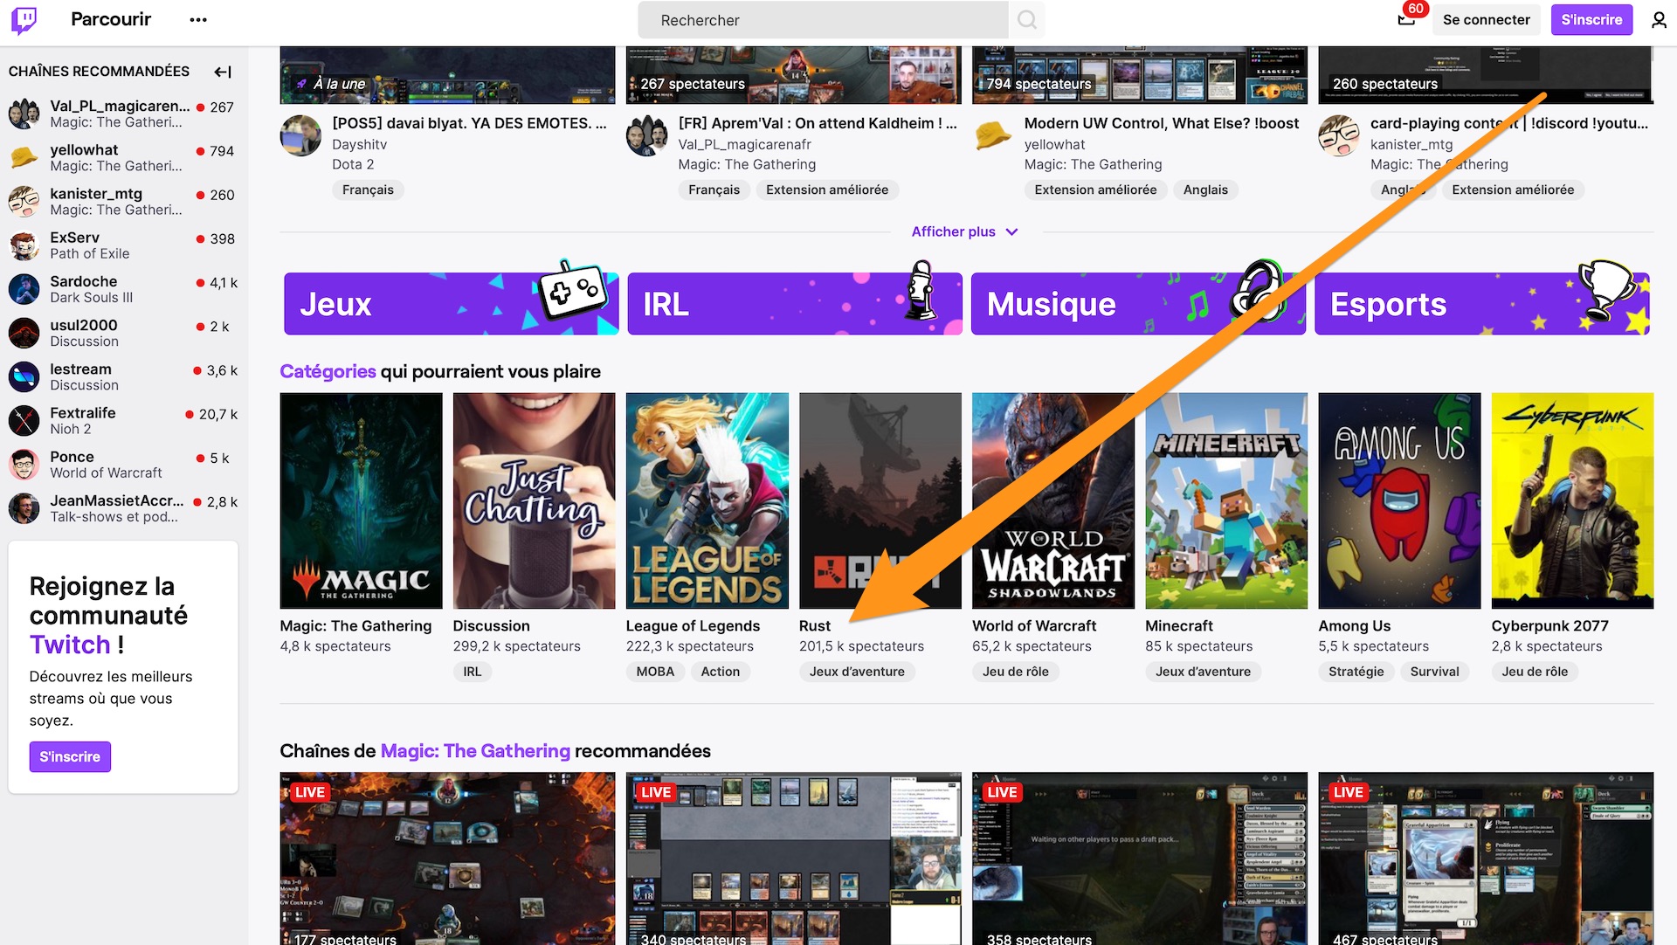Viewport: 1677px width, 945px height.
Task: Open Rust category title link
Action: (x=814, y=626)
